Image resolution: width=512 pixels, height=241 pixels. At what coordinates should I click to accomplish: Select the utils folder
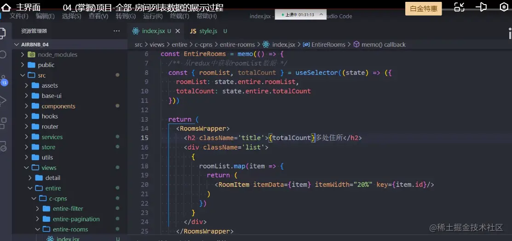click(x=47, y=157)
